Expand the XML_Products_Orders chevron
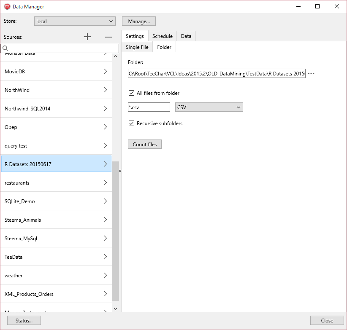 point(106,294)
